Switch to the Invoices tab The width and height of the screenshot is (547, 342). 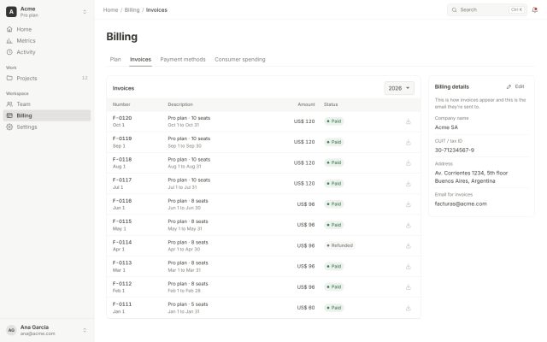pos(140,59)
